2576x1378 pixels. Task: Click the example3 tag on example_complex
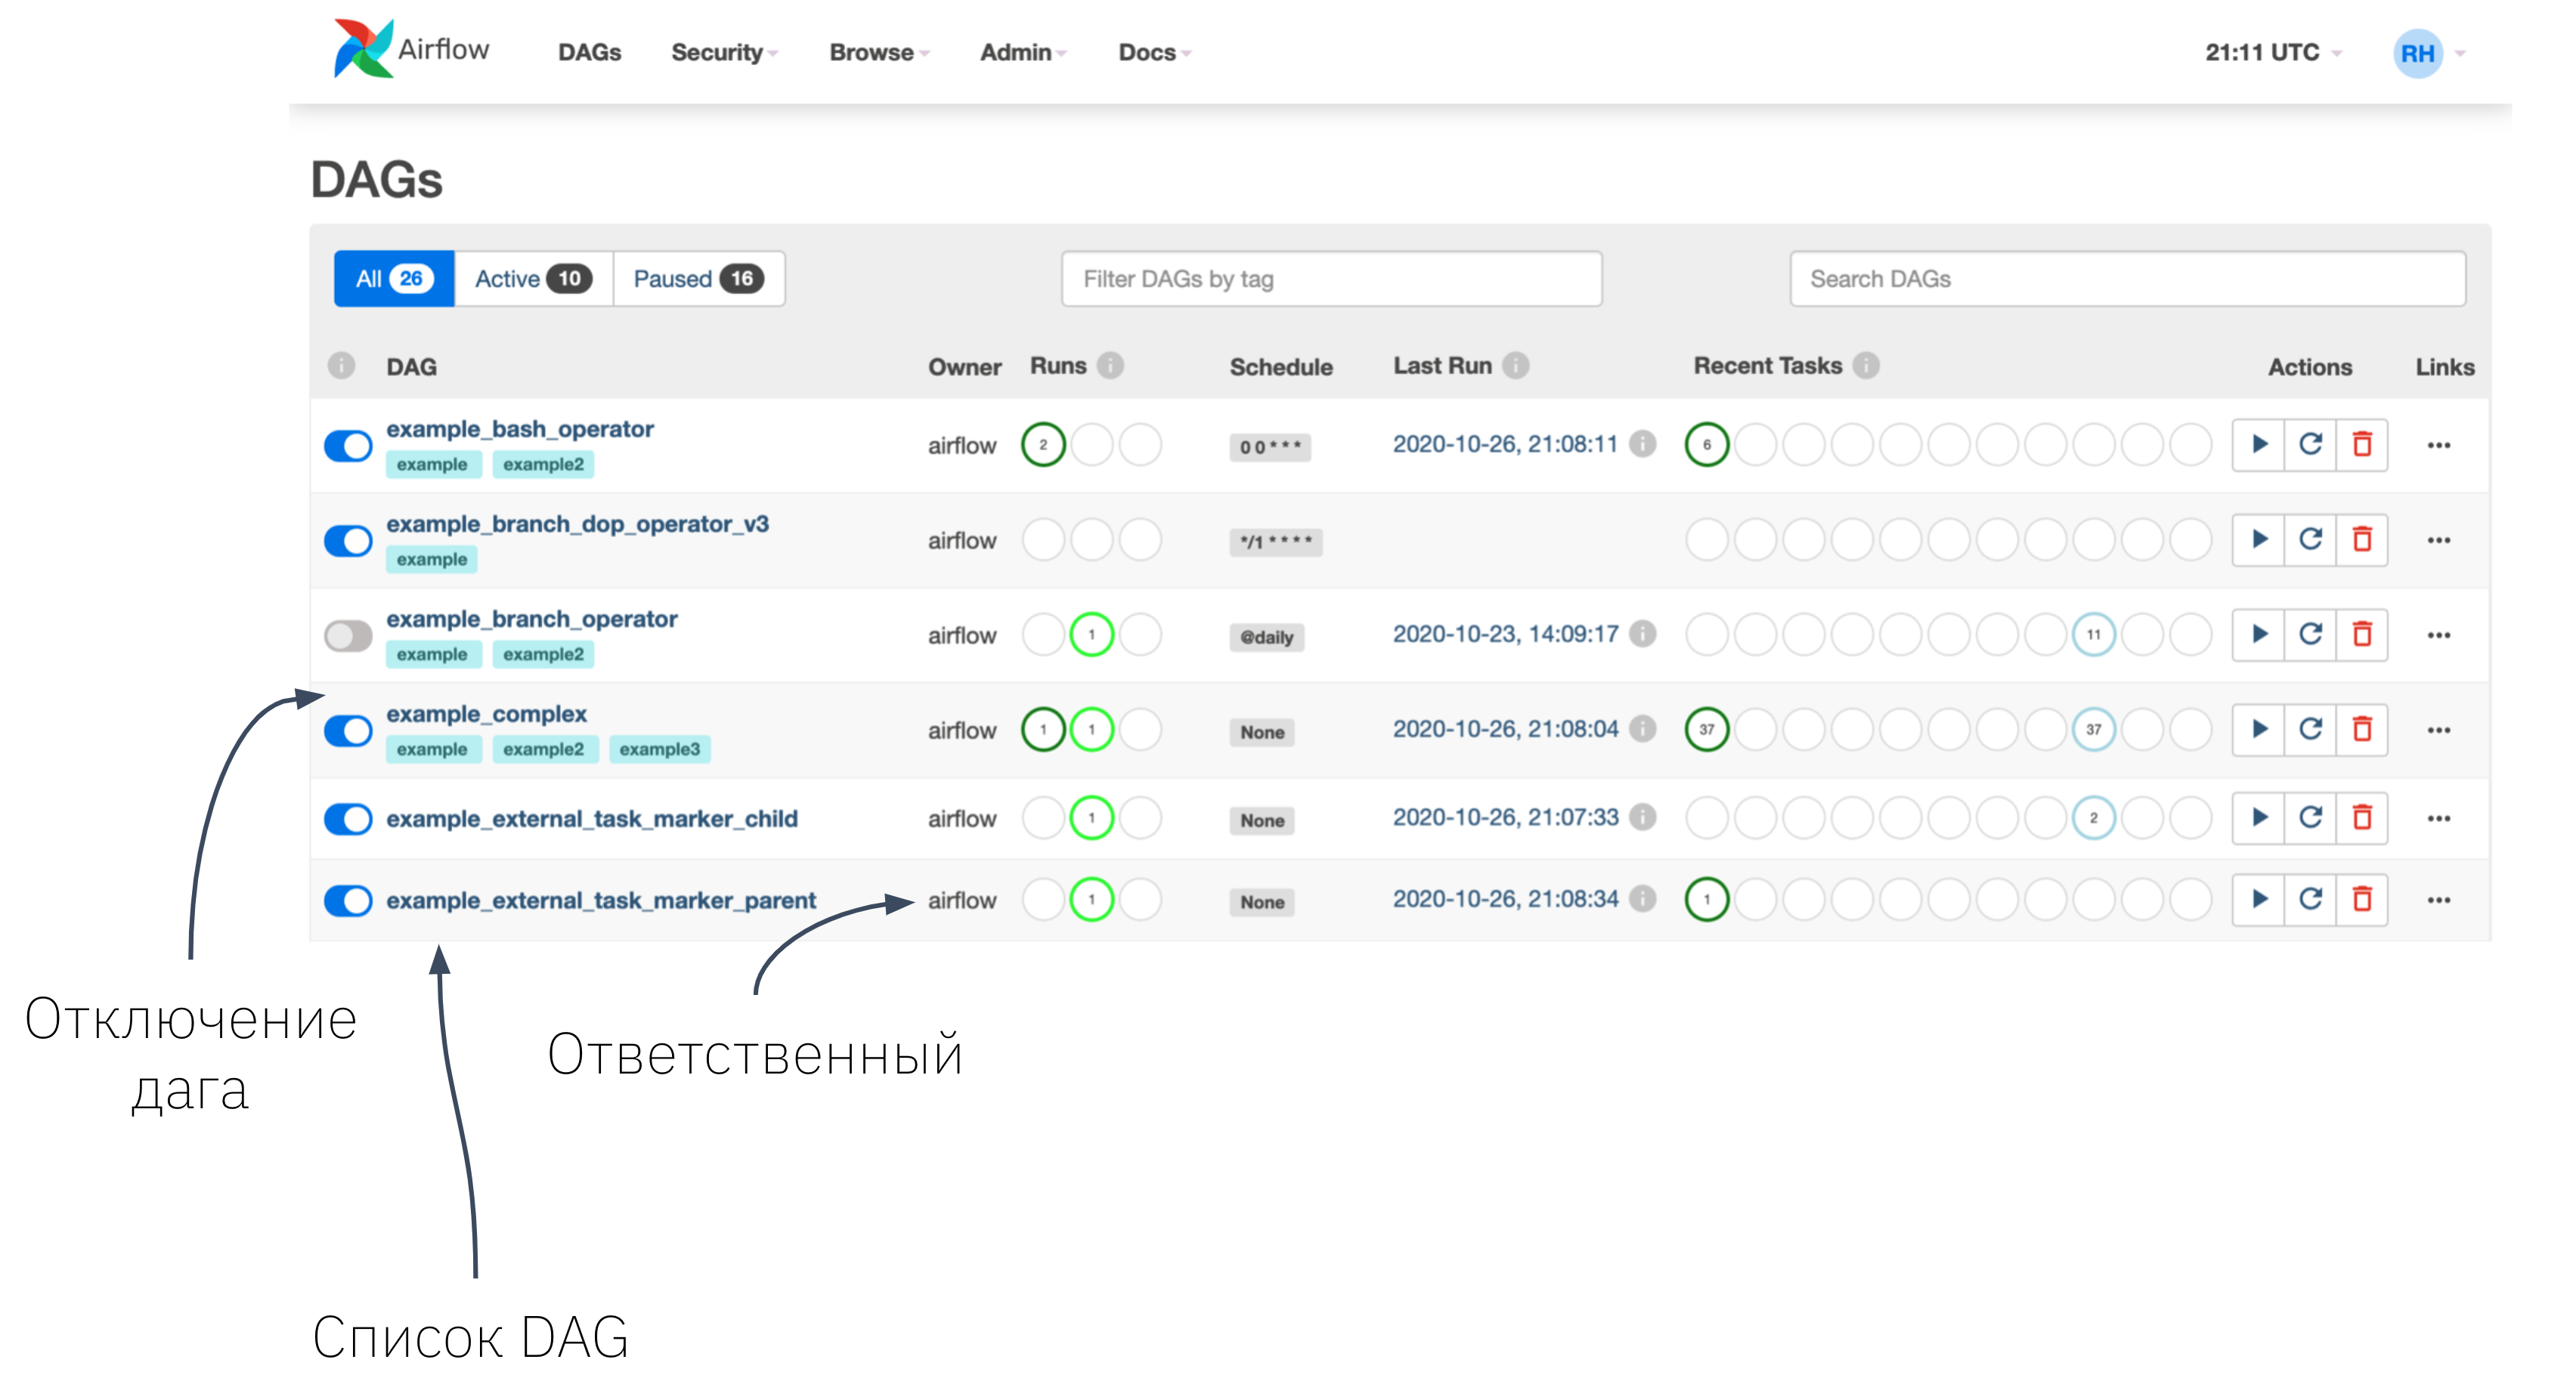coord(659,749)
